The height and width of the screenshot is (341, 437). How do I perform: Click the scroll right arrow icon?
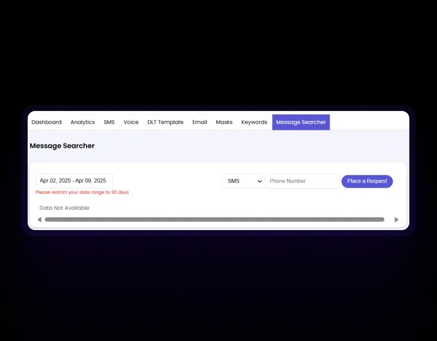[396, 220]
